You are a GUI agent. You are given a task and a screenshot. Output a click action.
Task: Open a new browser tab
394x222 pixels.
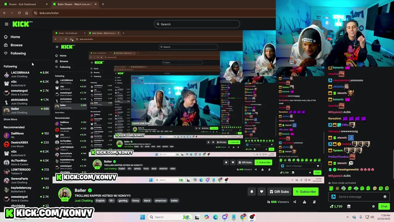(x=103, y=4)
